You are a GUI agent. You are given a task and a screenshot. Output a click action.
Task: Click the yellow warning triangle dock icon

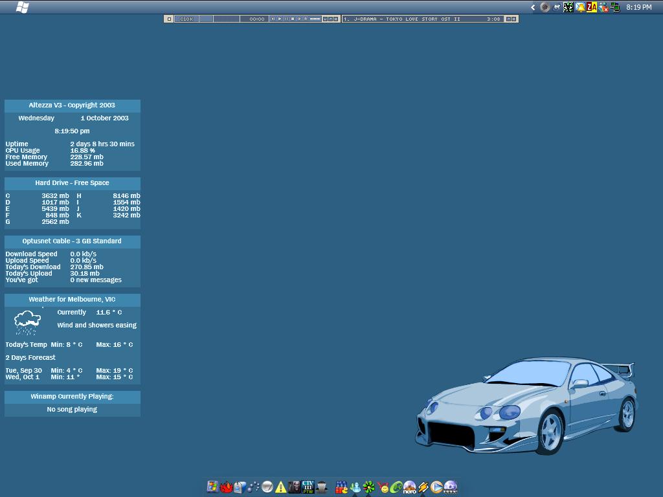point(280,487)
